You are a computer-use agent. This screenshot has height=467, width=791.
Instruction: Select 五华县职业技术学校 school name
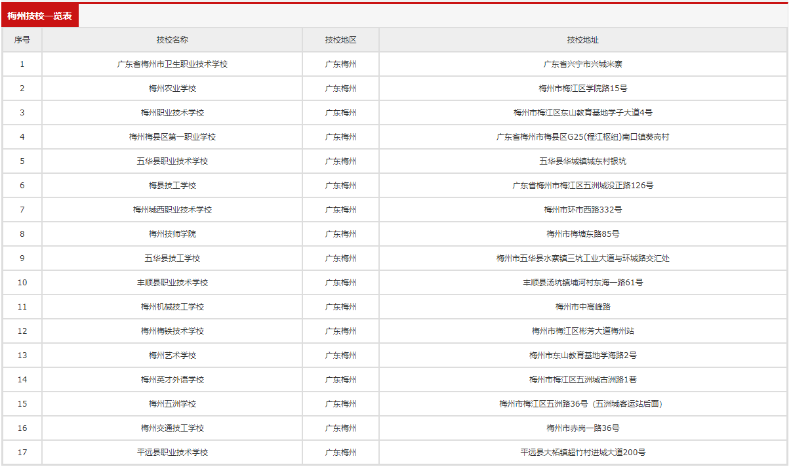point(172,161)
